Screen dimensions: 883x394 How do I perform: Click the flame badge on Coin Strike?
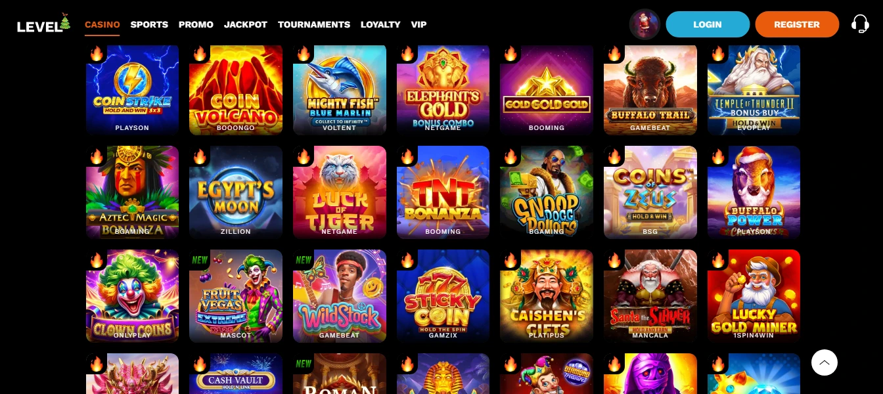tap(97, 54)
